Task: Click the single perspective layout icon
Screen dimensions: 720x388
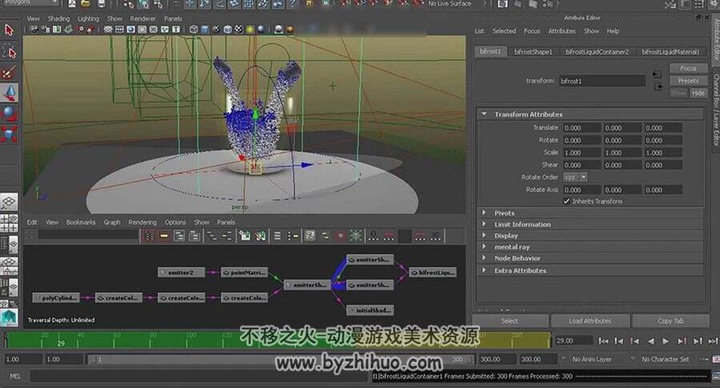Action: [9, 202]
